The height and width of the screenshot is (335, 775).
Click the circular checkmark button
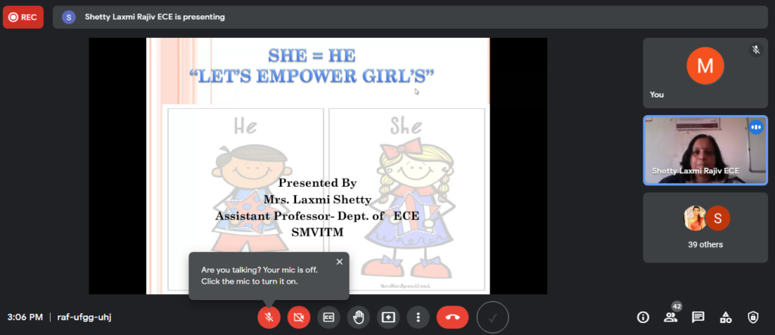click(x=493, y=317)
